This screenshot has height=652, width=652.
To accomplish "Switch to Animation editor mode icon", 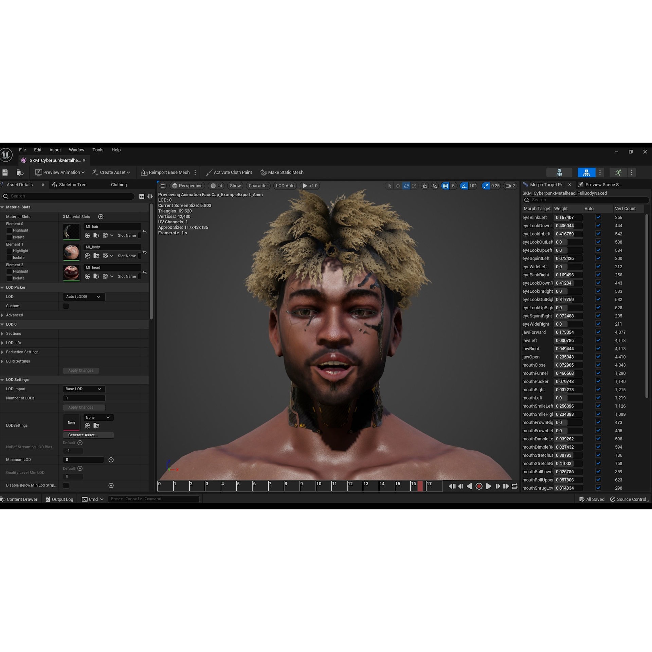I will [618, 172].
